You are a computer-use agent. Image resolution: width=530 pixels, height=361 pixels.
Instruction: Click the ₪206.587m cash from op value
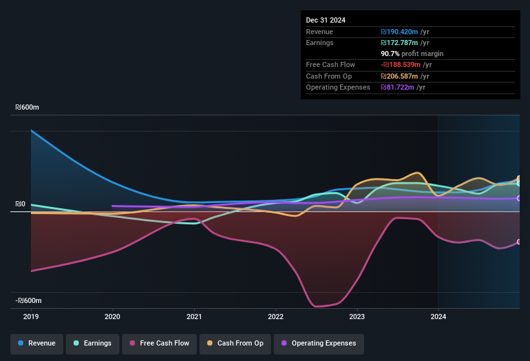coord(399,76)
